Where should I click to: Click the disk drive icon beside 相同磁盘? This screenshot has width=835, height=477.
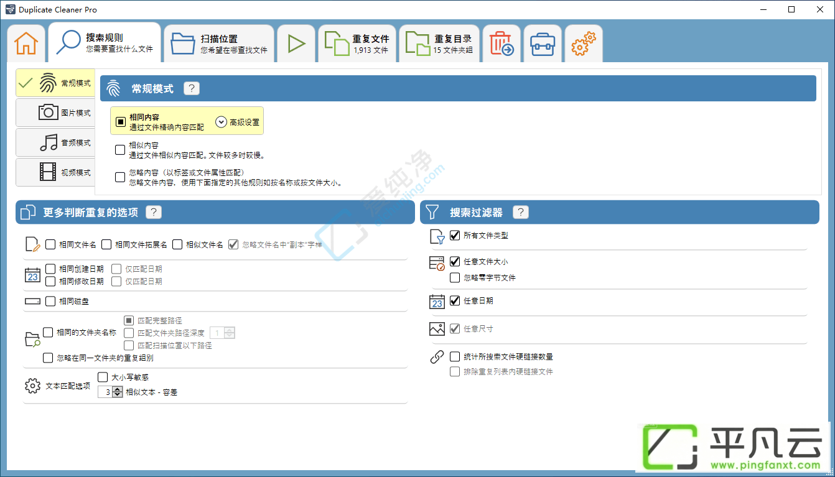click(32, 302)
